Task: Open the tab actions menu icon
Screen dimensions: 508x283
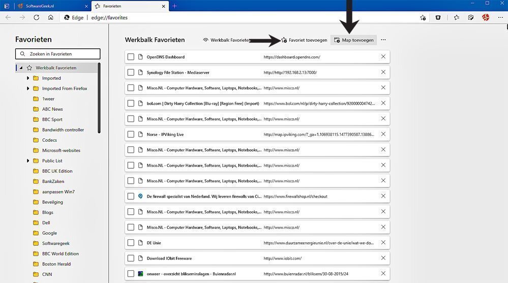Action: tap(7, 6)
